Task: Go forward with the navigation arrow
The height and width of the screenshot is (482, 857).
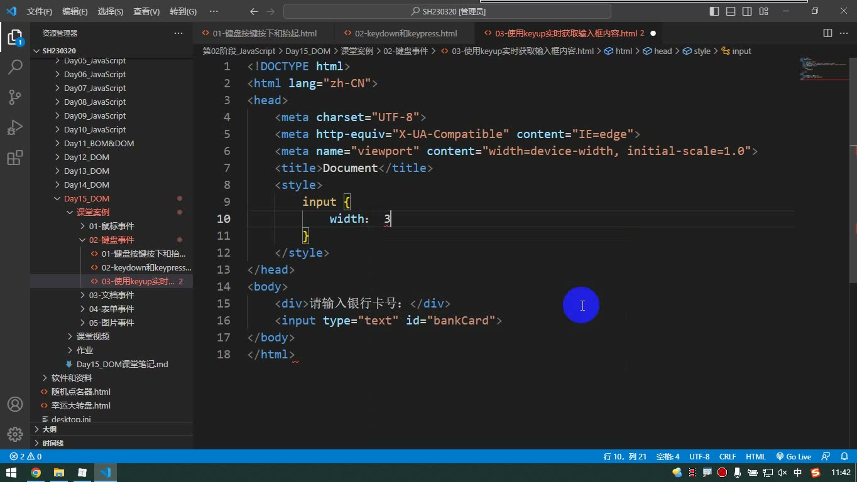Action: click(x=271, y=11)
